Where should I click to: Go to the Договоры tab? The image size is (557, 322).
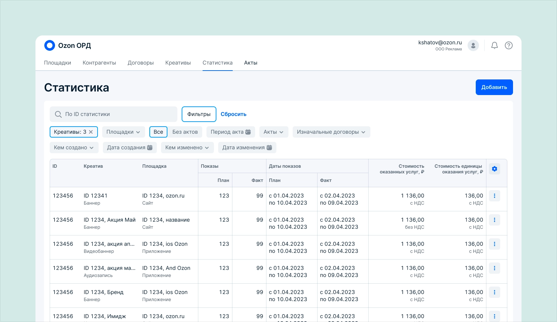click(140, 63)
